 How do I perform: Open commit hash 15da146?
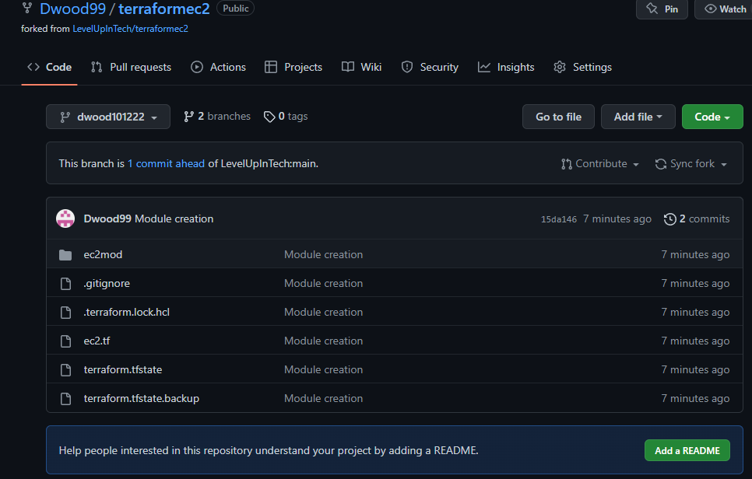click(x=559, y=219)
